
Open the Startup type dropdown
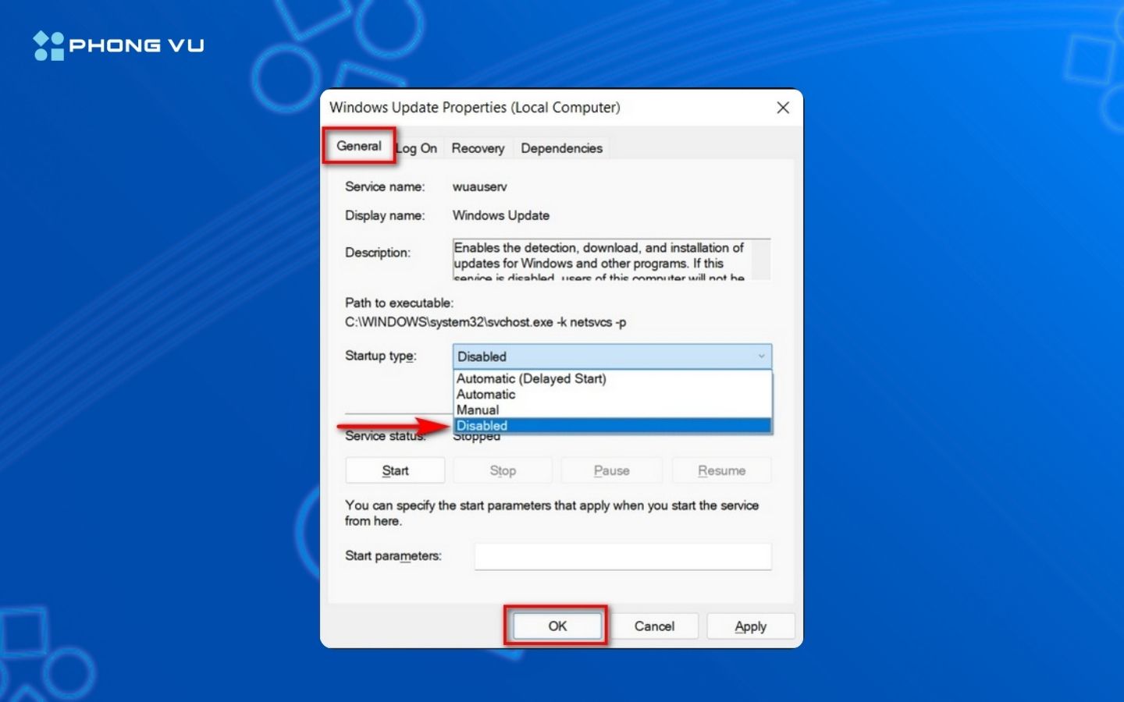pyautogui.click(x=761, y=356)
